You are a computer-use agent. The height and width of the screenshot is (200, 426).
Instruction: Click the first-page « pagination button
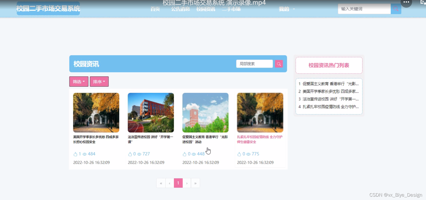point(161,183)
